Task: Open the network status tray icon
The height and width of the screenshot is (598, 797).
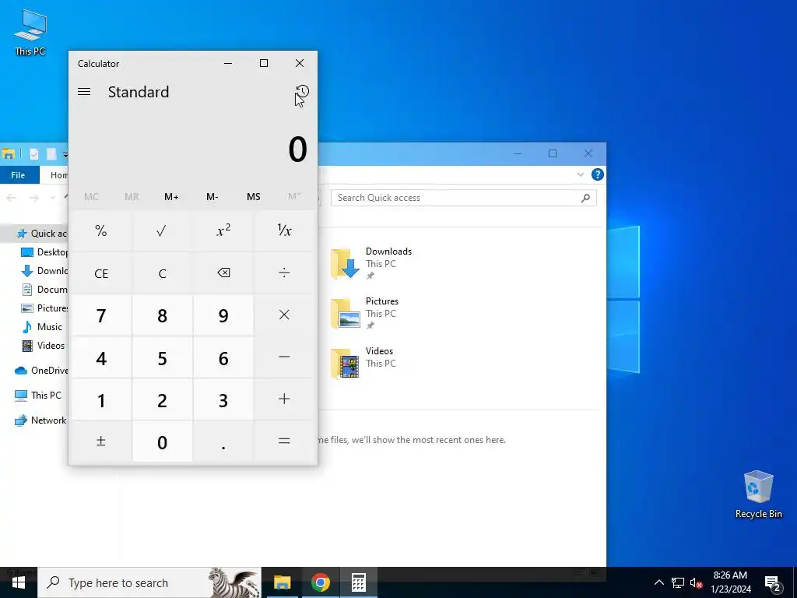Action: [x=678, y=582]
